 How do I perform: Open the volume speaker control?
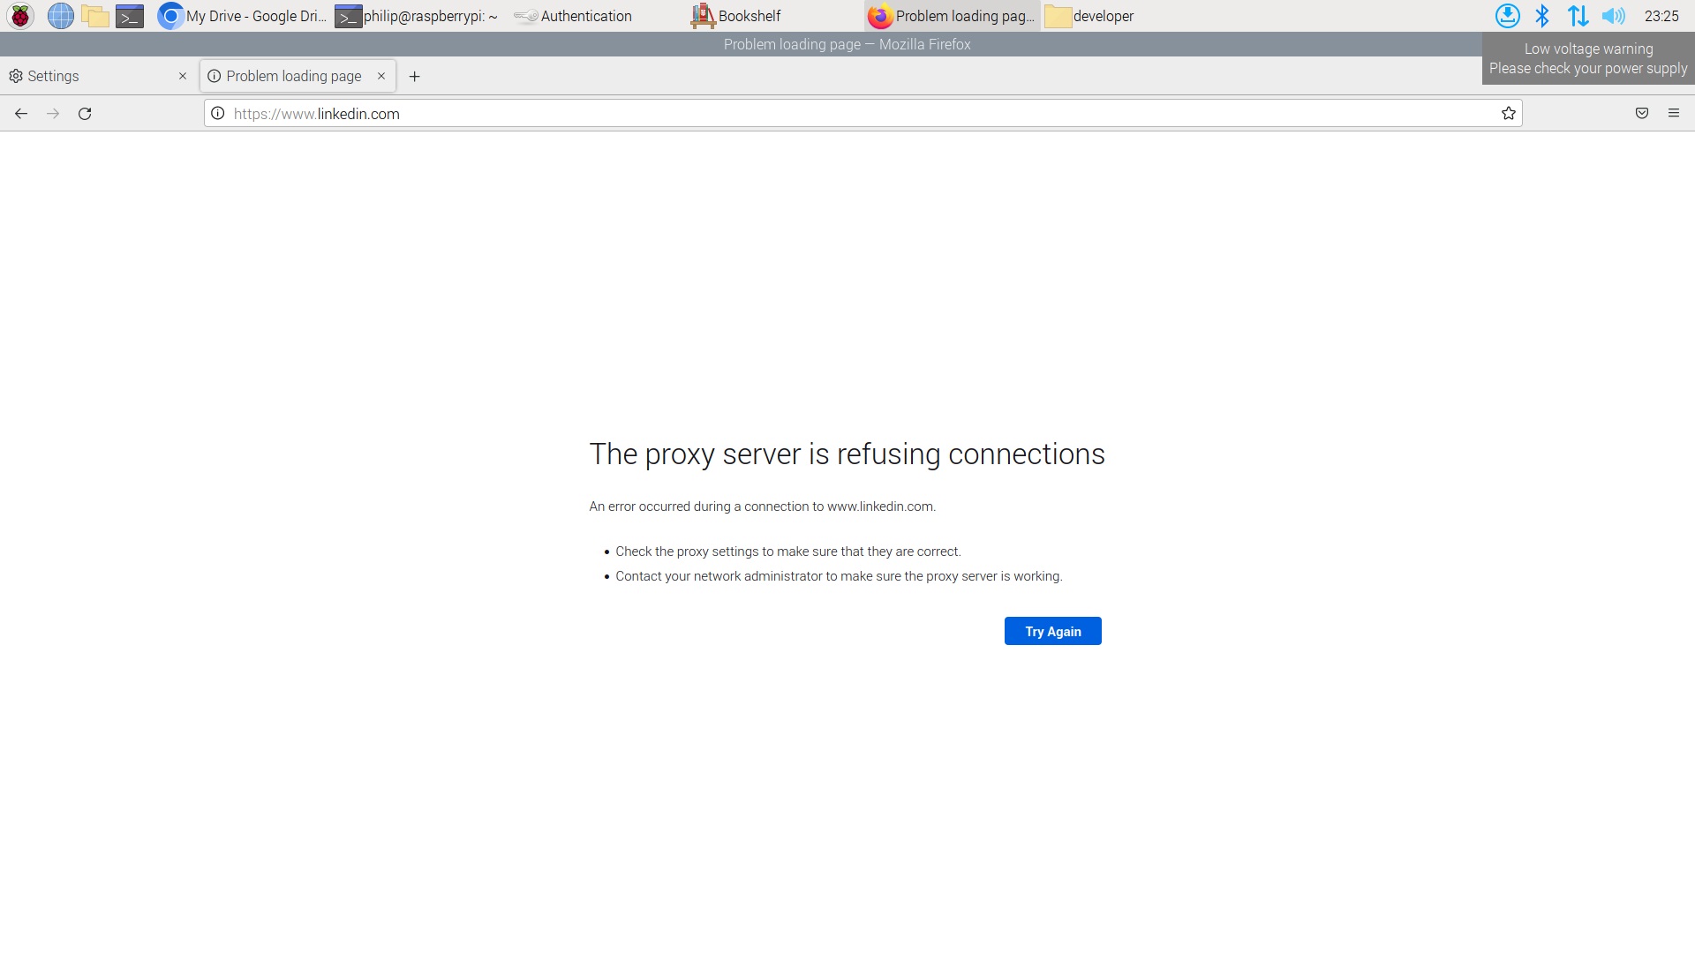tap(1613, 16)
